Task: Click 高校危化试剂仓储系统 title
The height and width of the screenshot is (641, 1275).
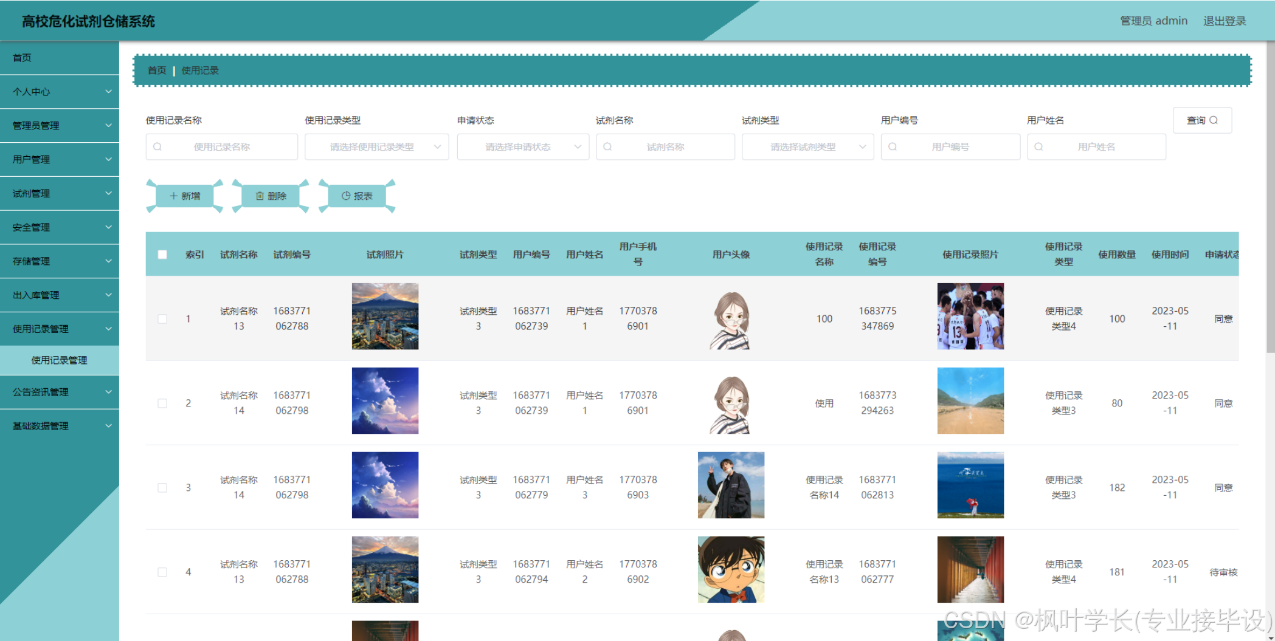Action: click(x=88, y=21)
